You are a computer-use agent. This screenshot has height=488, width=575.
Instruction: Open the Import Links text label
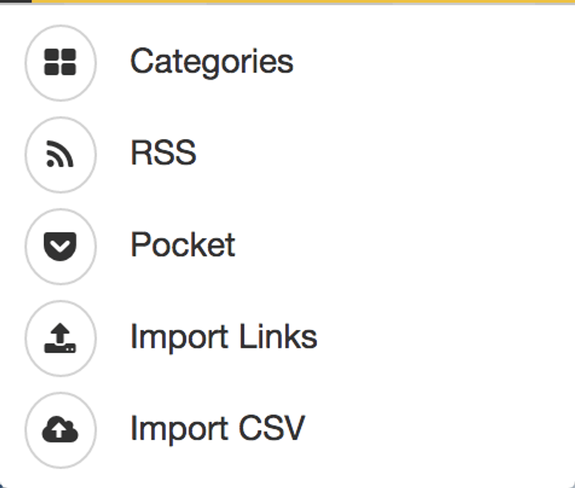tap(223, 337)
